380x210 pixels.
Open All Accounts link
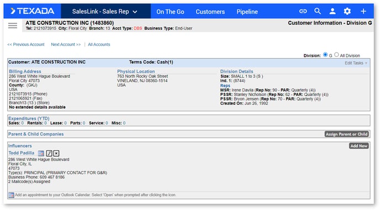point(99,45)
